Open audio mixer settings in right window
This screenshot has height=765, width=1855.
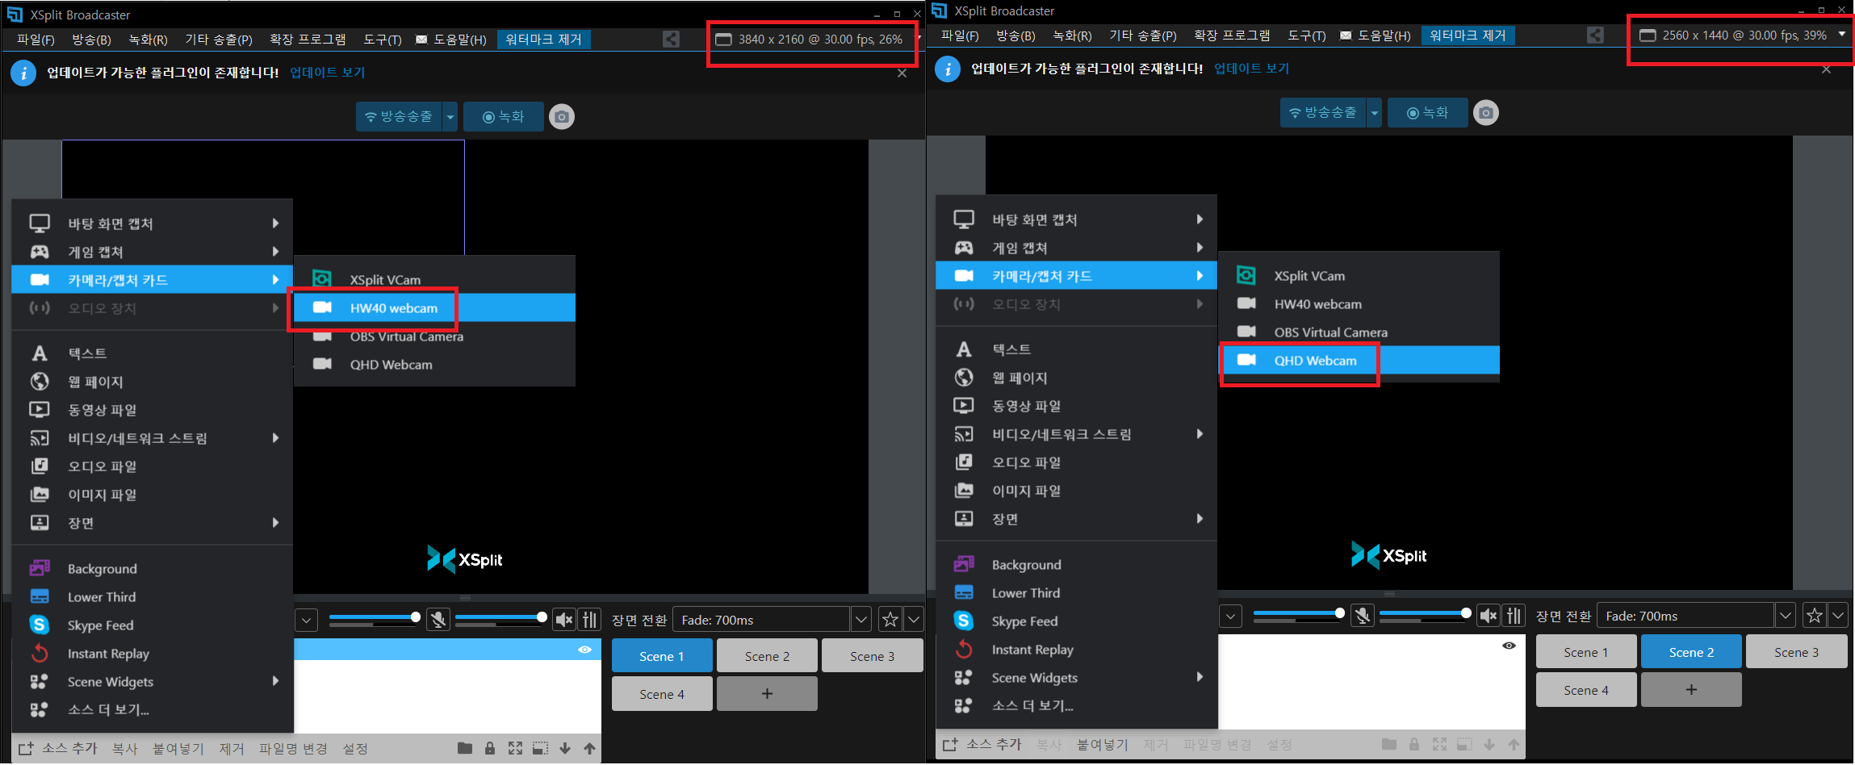1514,616
